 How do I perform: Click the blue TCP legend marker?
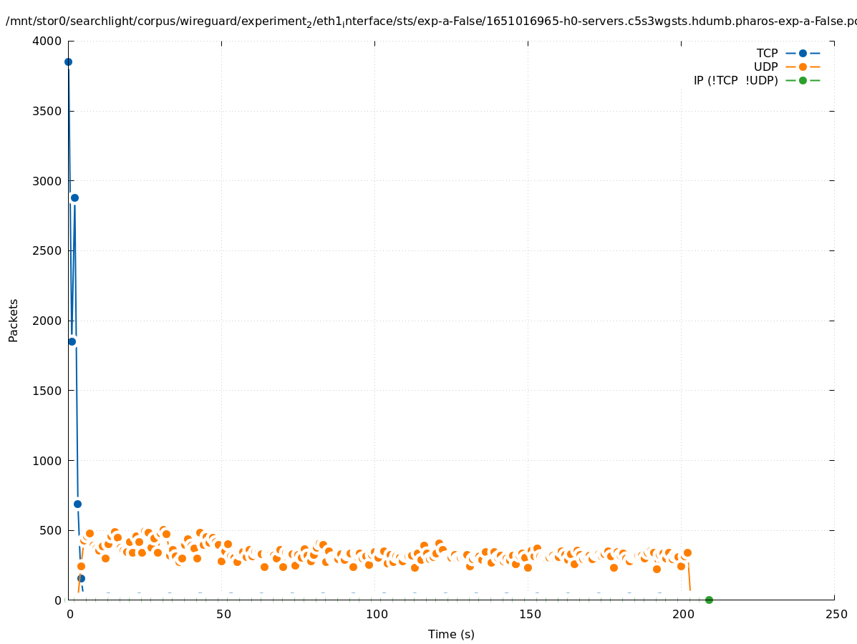803,53
